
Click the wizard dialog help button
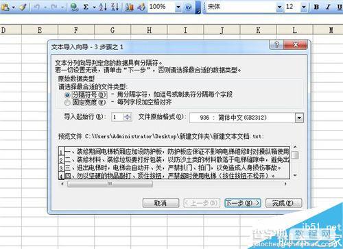click(x=276, y=44)
